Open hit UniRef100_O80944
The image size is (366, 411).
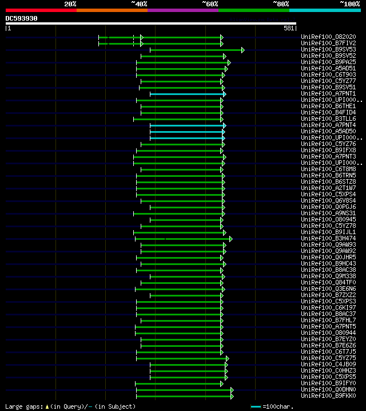tap(328, 333)
